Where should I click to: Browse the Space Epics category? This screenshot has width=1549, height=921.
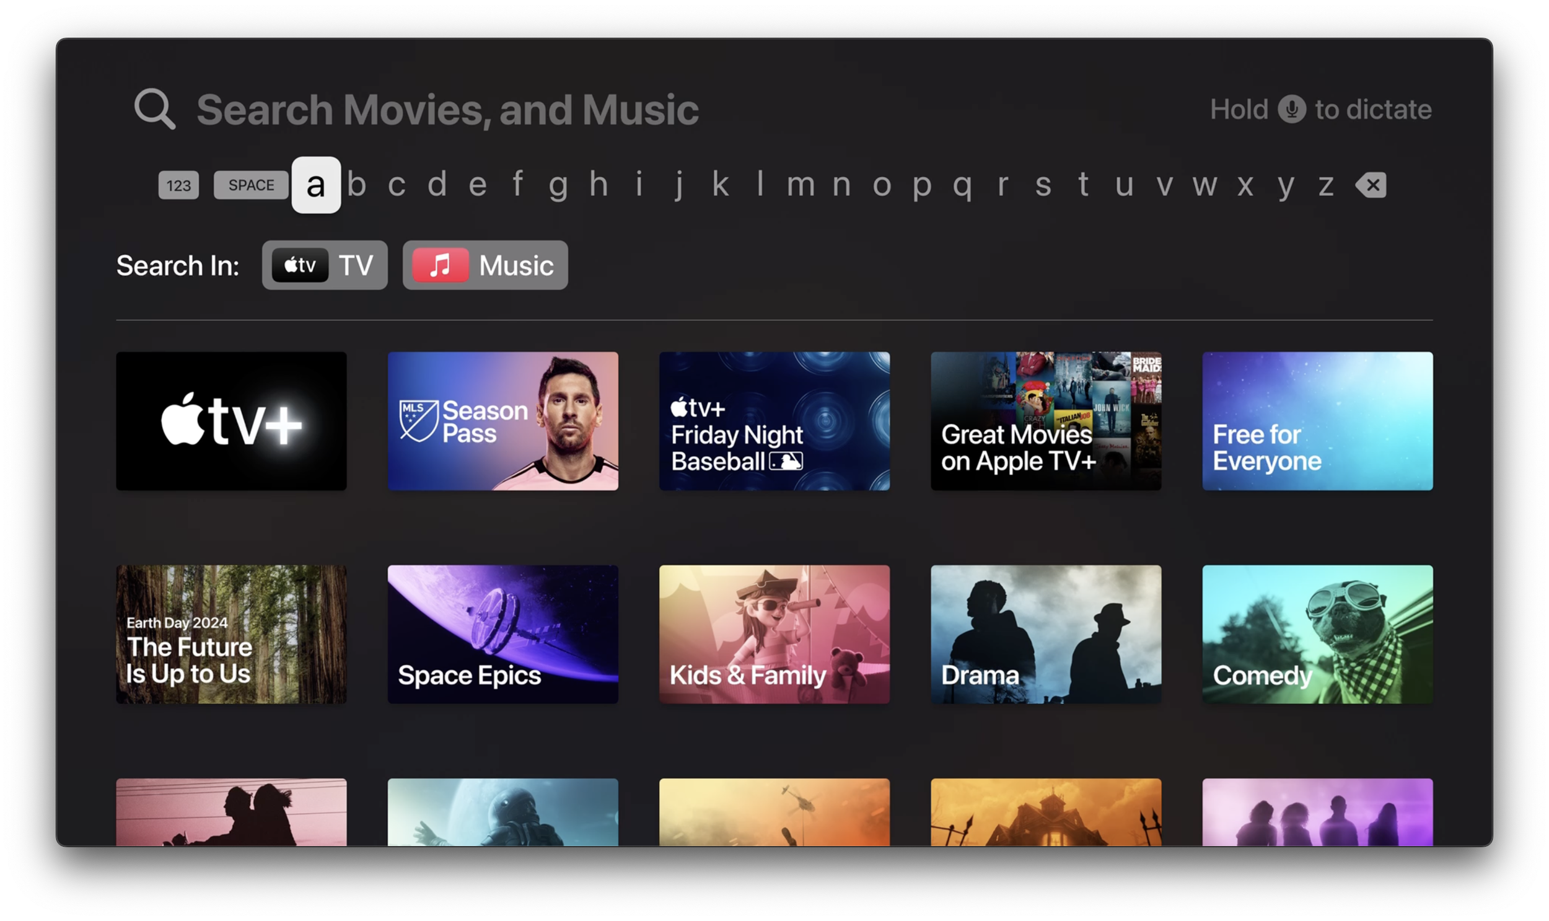502,634
